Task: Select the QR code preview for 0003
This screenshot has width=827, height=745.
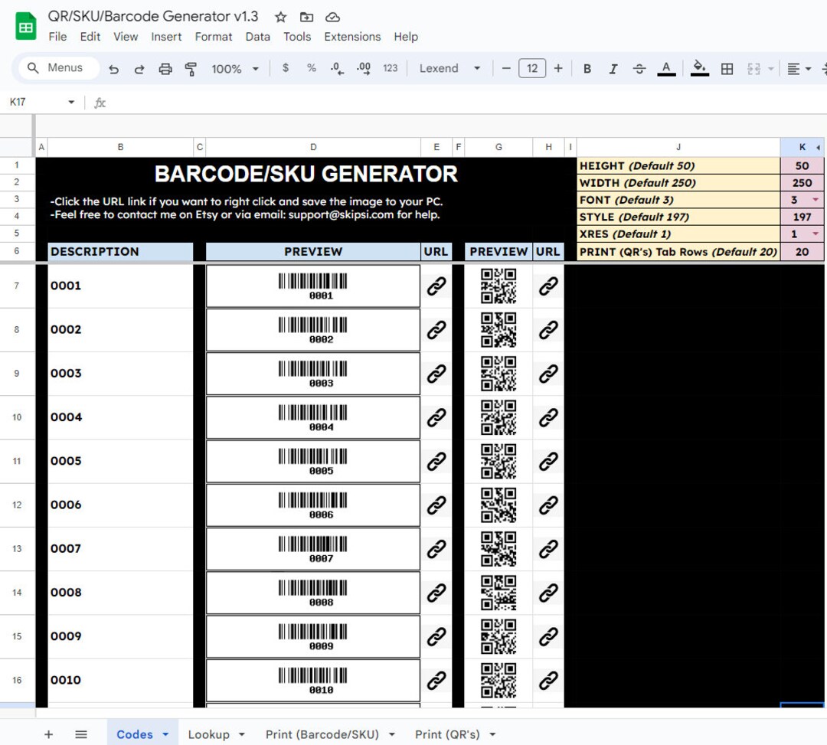Action: (498, 374)
